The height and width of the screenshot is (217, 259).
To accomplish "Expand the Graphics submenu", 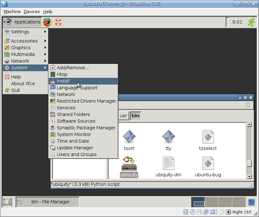I will coord(25,48).
